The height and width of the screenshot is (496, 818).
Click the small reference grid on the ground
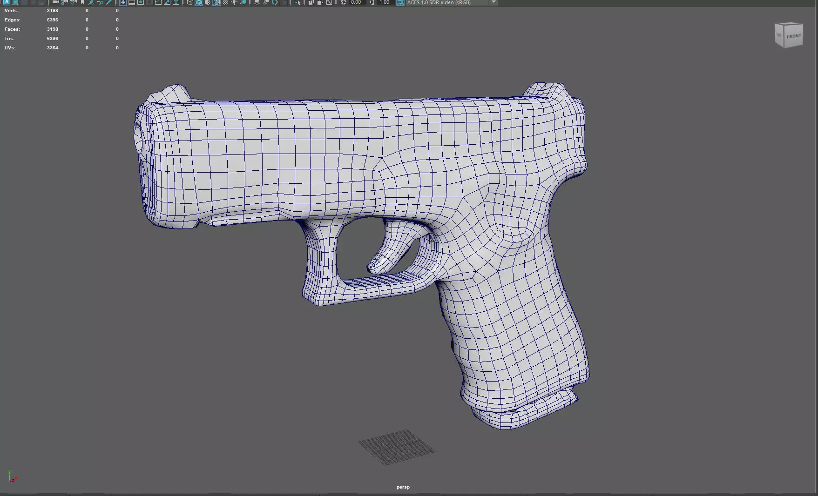click(397, 447)
